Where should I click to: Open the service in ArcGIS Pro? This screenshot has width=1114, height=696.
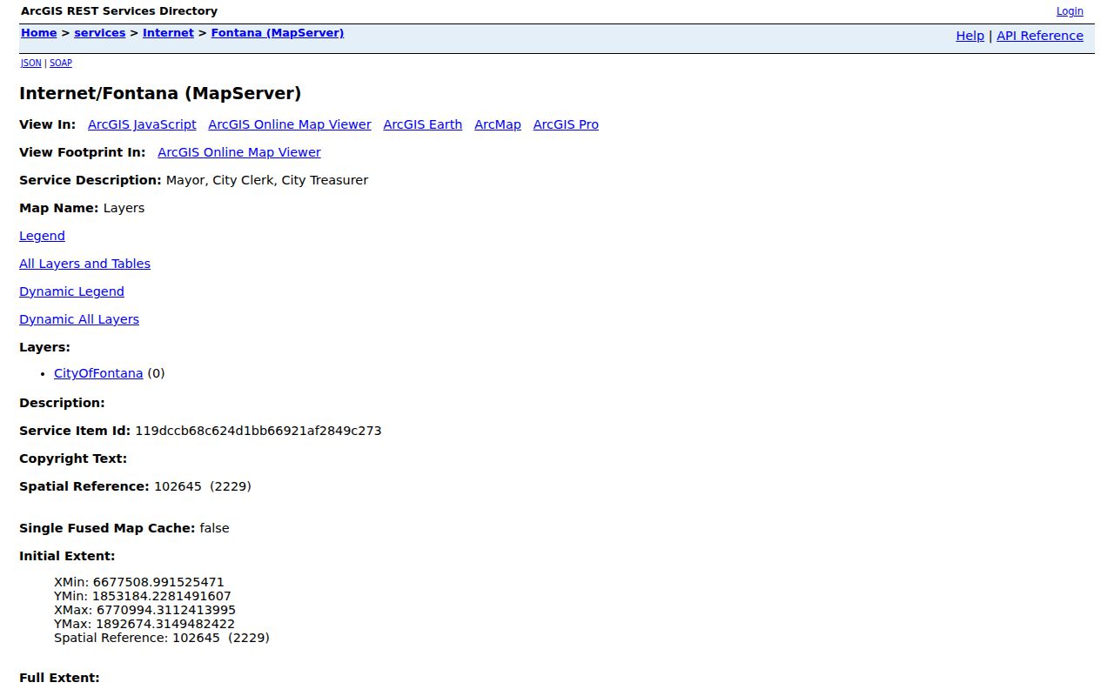pyautogui.click(x=566, y=124)
